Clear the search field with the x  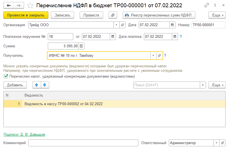point(203,85)
